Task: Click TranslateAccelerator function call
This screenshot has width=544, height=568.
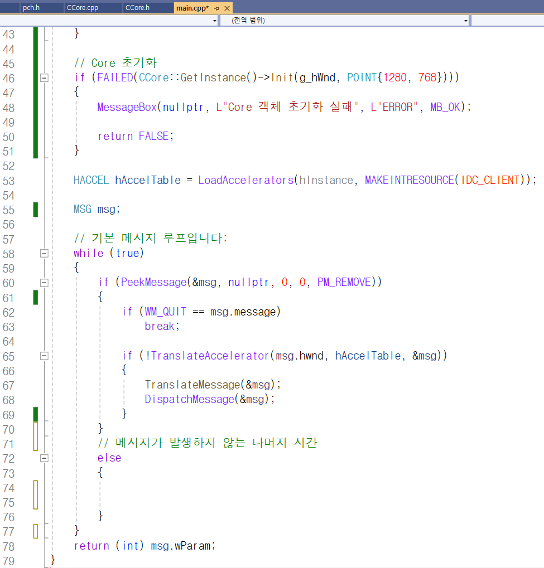Action: click(x=210, y=356)
